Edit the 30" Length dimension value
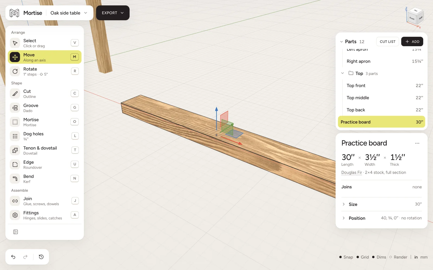433x270 pixels. [348, 157]
